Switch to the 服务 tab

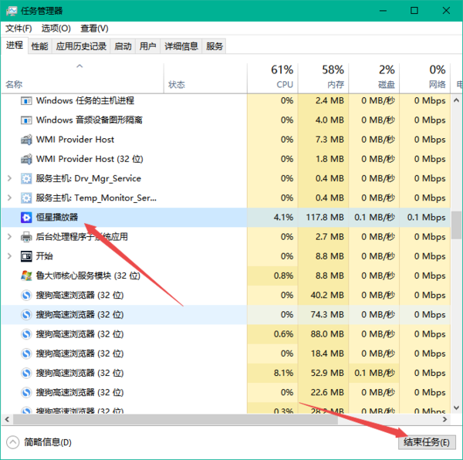(x=215, y=46)
